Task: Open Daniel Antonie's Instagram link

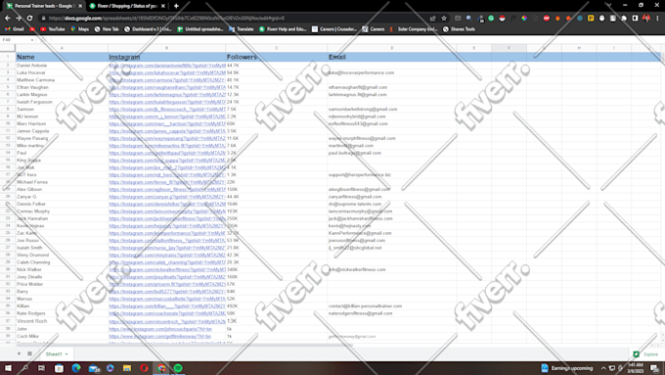Action: pyautogui.click(x=167, y=66)
